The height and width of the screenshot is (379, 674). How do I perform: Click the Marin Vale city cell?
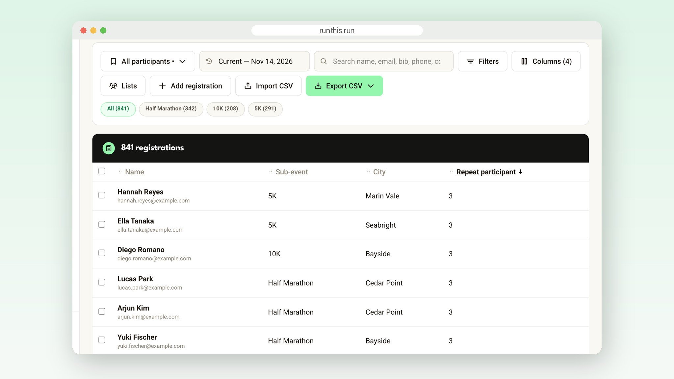click(x=382, y=196)
